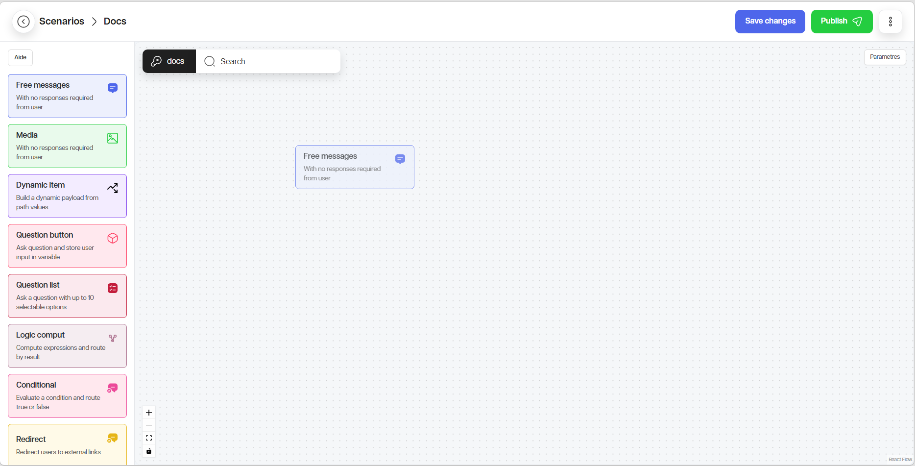
Task: Click the Question button cube icon
Action: (113, 238)
